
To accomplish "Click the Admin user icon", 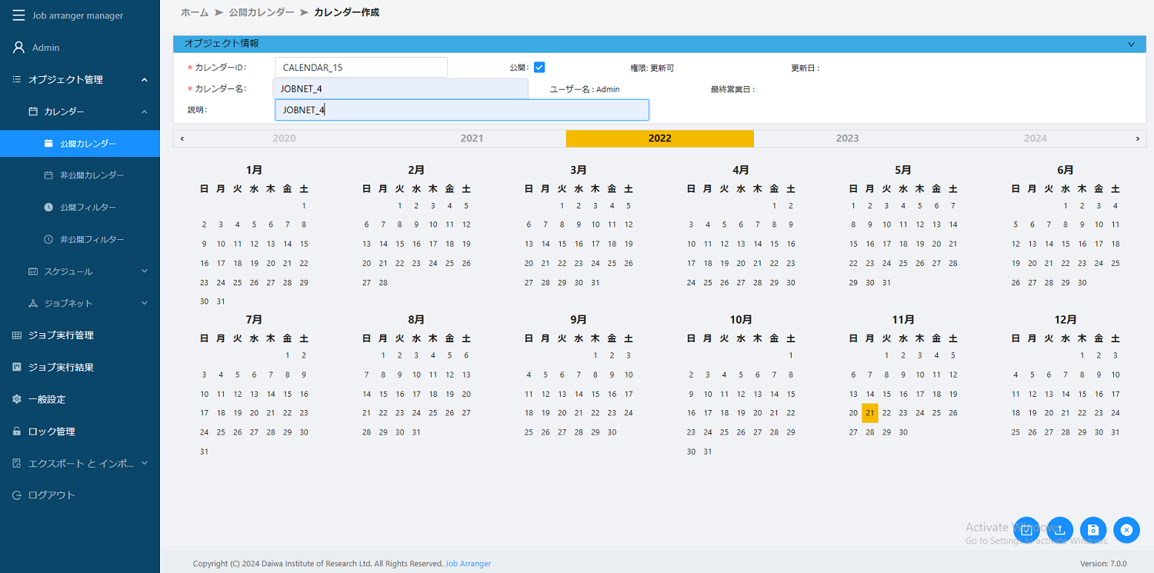I will (18, 48).
